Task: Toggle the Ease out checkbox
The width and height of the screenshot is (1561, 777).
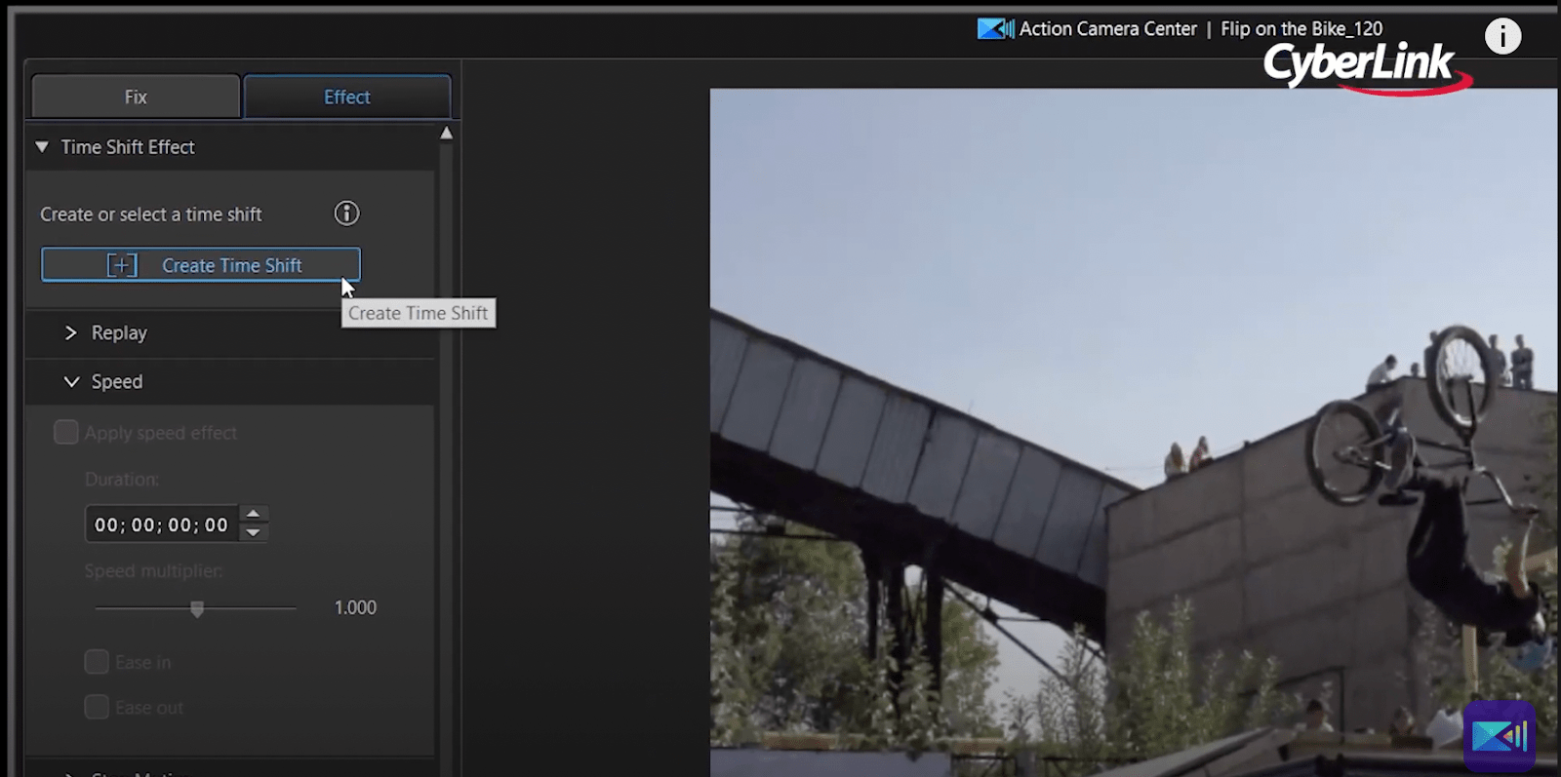Action: 97,708
